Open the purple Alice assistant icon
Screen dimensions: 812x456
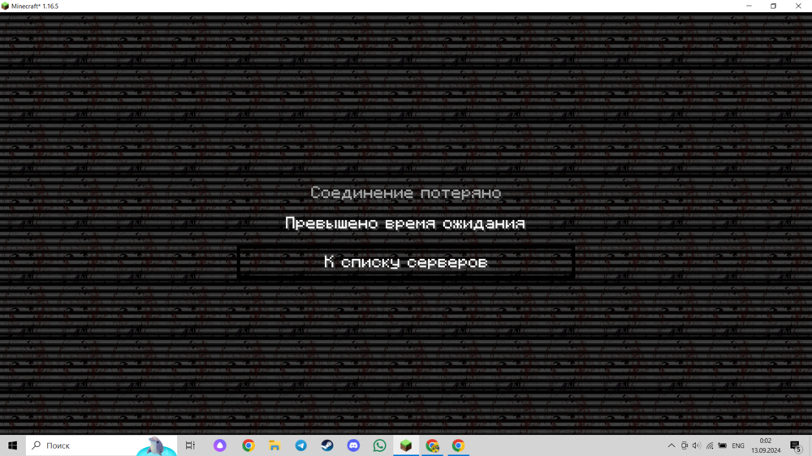[219, 445]
